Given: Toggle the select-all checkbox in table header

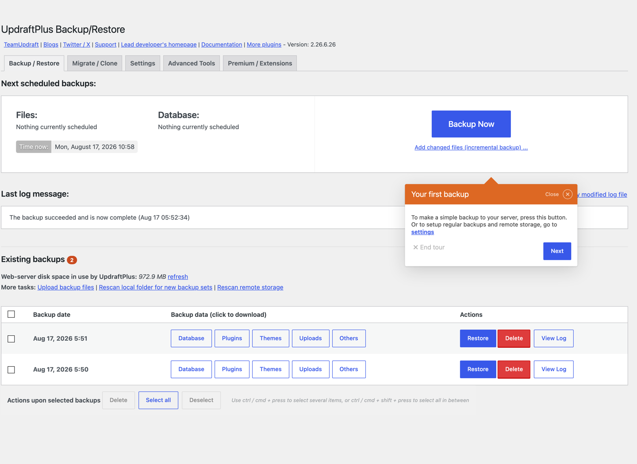Looking at the screenshot, I should point(12,314).
